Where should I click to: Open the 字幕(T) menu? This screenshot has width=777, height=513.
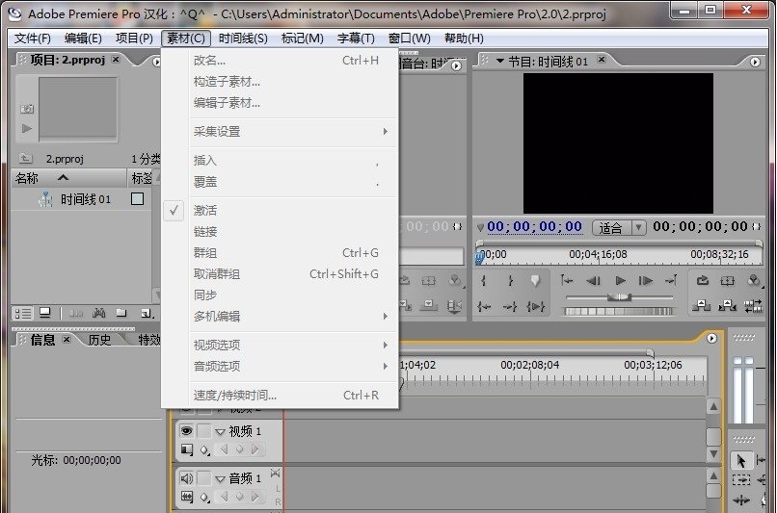point(356,38)
